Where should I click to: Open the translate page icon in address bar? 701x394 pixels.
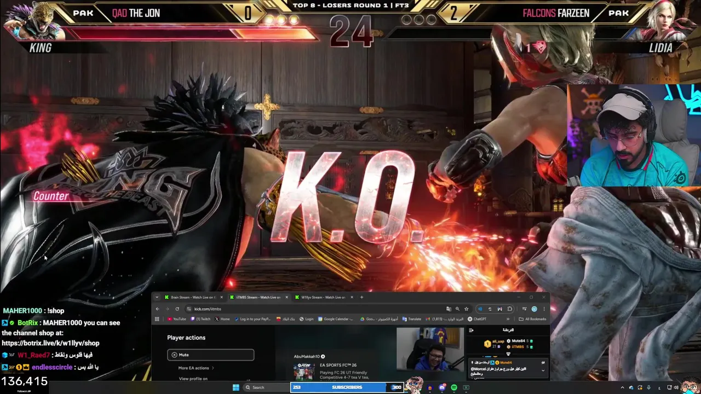(x=449, y=309)
